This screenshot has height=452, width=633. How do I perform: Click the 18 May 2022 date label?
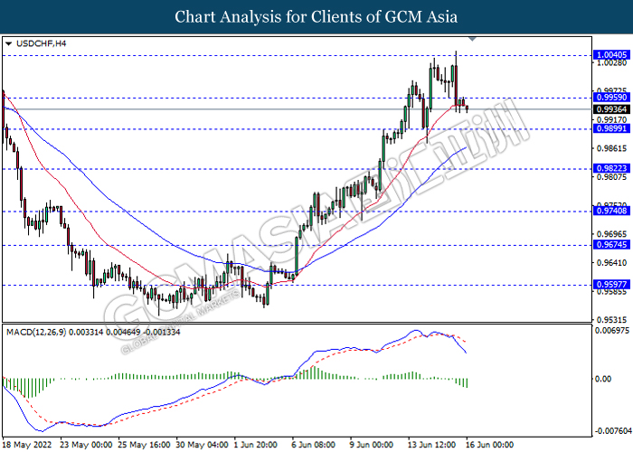(27, 445)
